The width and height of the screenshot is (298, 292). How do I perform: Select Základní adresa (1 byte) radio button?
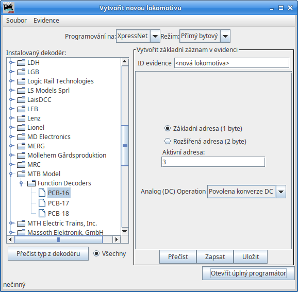pos(168,129)
